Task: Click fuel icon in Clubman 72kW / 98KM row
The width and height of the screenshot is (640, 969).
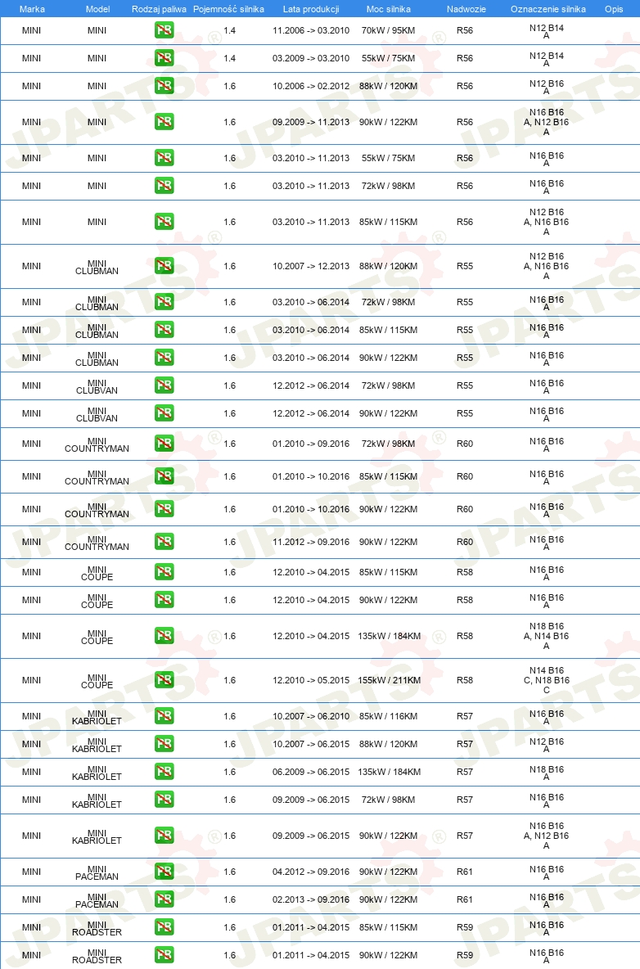Action: [x=164, y=302]
